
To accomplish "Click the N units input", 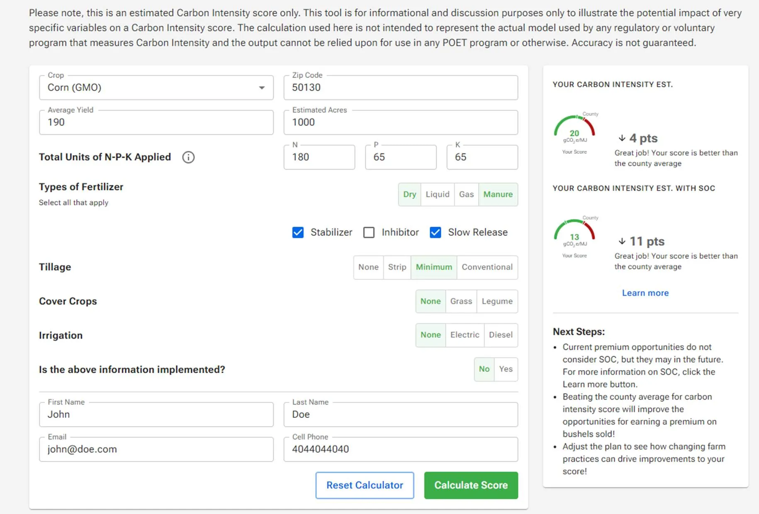I will 319,157.
